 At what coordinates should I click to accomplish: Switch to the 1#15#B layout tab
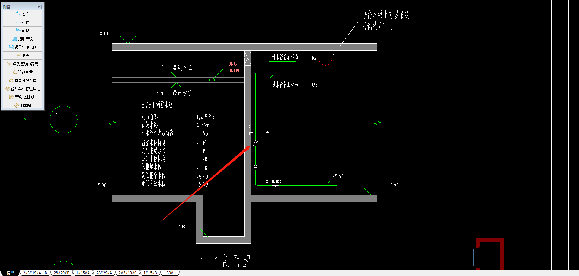150,273
